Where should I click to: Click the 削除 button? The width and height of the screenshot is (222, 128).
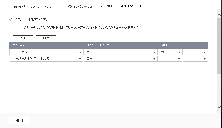click(x=46, y=38)
